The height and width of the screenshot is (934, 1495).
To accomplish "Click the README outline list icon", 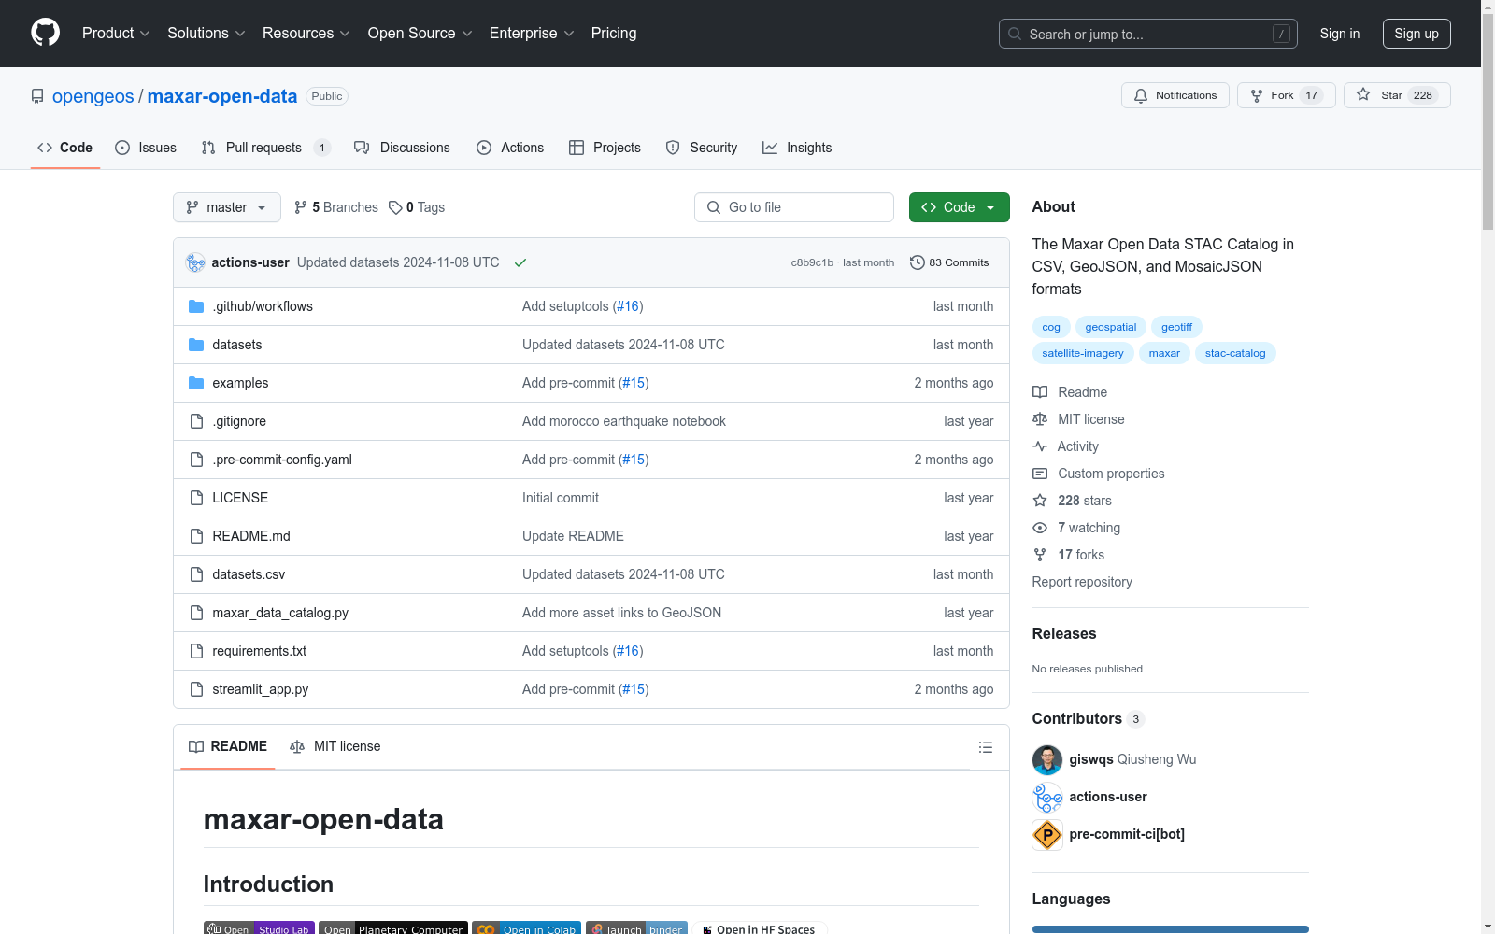I will (x=985, y=747).
